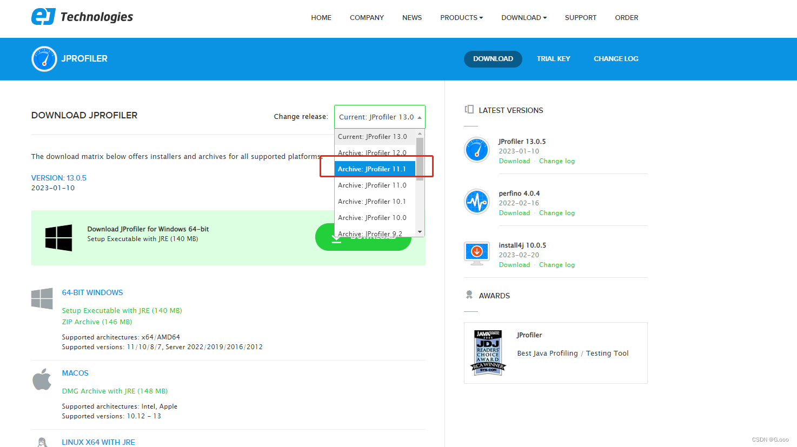Screen dimensions: 797x447
Task: Switch to the CHANGE LOG tab
Action: [616, 59]
